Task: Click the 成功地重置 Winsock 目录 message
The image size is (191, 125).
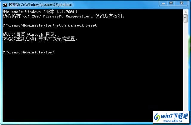Action: pos(30,34)
